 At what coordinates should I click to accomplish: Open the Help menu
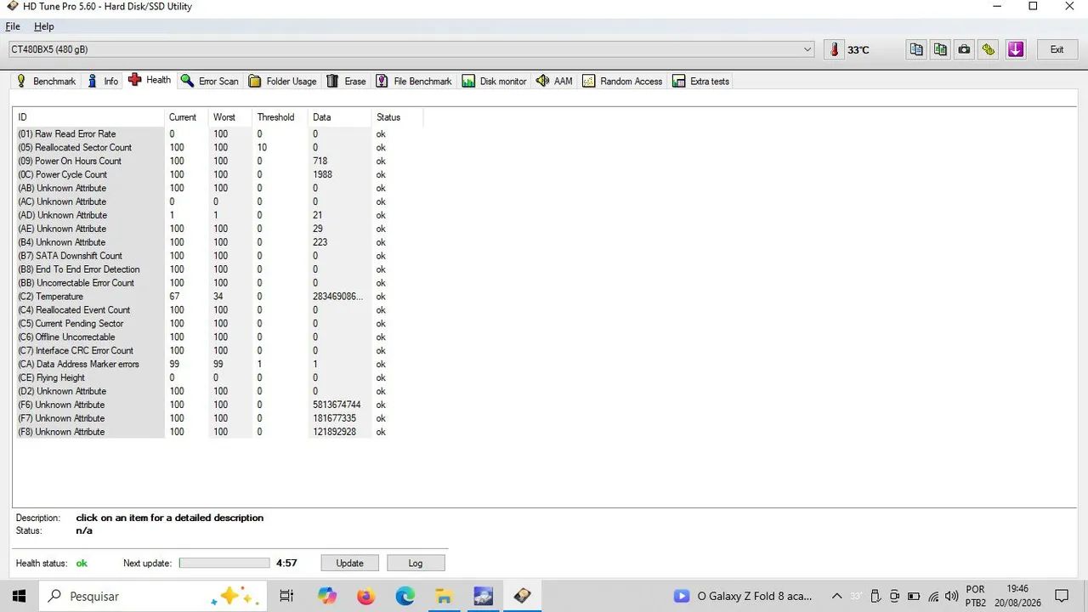pos(43,26)
